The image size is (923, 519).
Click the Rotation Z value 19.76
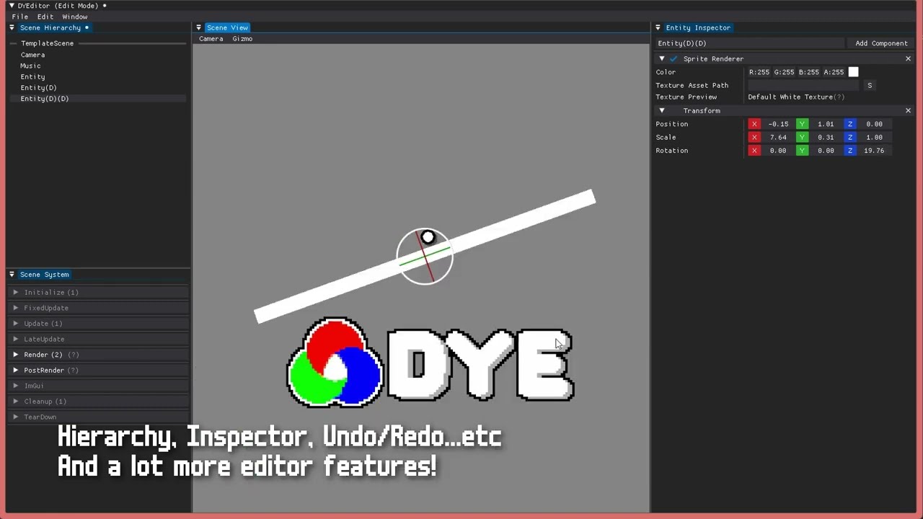pos(874,151)
